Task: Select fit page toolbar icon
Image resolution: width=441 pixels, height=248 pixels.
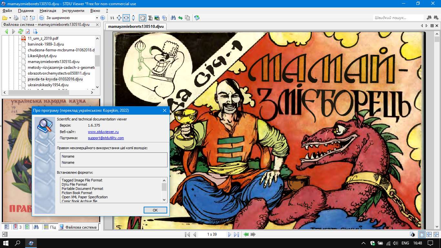Action: [119, 18]
